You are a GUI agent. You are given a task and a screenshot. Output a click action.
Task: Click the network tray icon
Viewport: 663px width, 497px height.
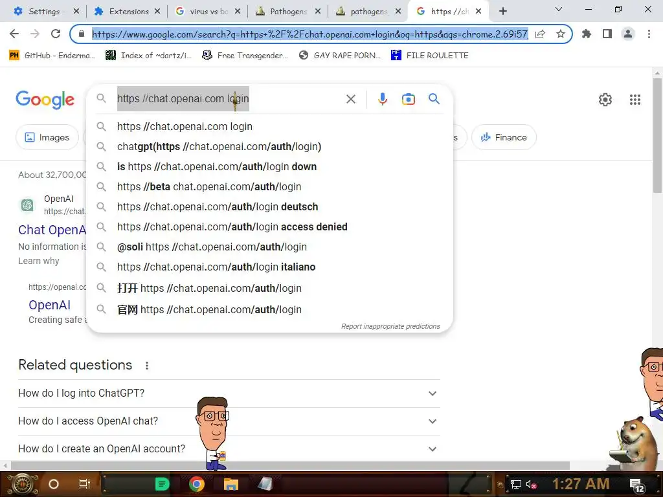(516, 484)
